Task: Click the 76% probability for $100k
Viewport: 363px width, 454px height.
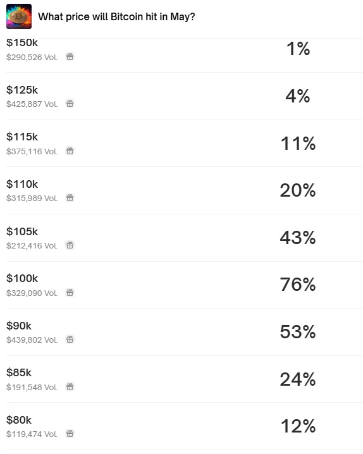Action: coord(298,285)
